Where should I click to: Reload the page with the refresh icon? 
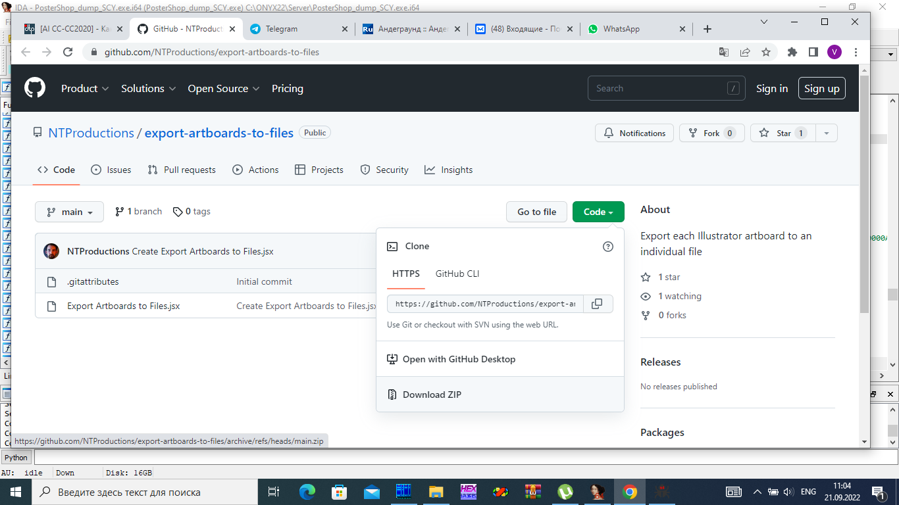67,52
